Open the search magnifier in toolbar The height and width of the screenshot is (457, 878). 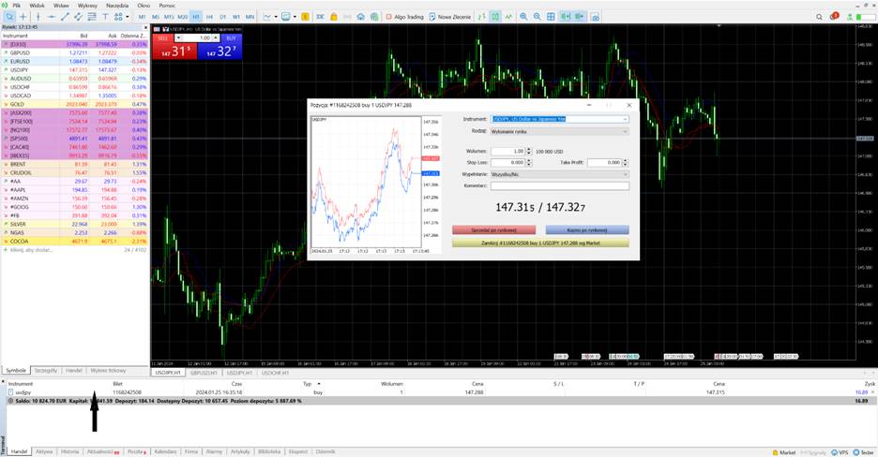[x=819, y=17]
